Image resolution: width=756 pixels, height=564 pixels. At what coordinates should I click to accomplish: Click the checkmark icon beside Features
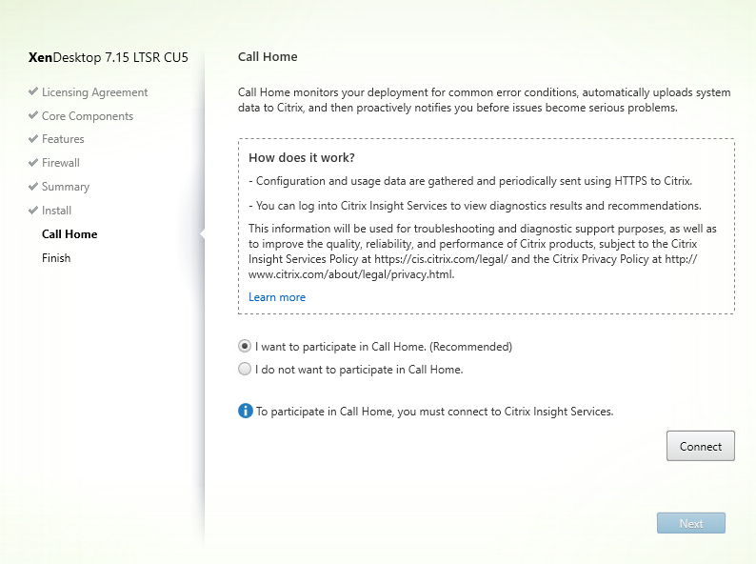click(x=32, y=138)
